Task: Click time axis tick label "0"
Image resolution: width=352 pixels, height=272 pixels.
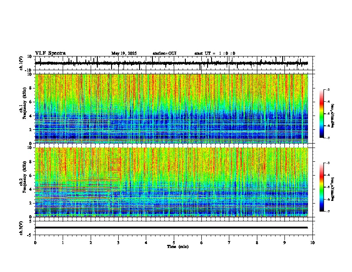Action: 35,243
